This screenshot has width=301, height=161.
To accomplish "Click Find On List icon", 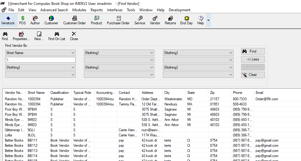I will (x=57, y=36).
